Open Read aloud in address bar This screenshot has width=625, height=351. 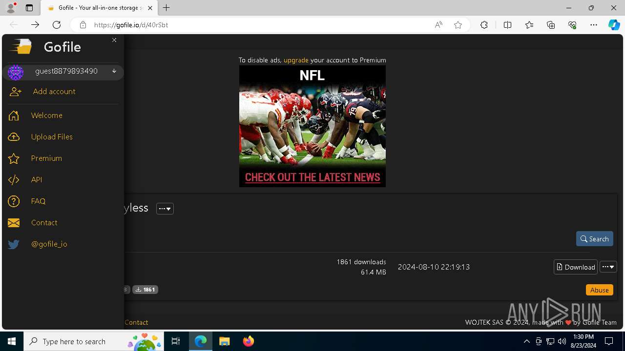click(438, 25)
